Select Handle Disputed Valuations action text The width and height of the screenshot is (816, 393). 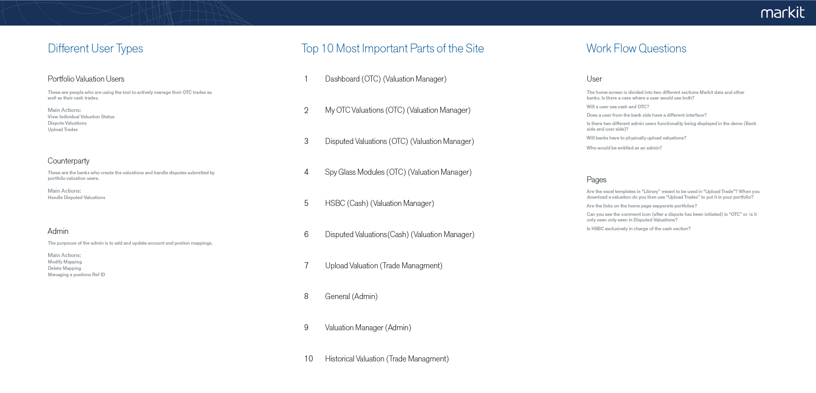click(76, 197)
